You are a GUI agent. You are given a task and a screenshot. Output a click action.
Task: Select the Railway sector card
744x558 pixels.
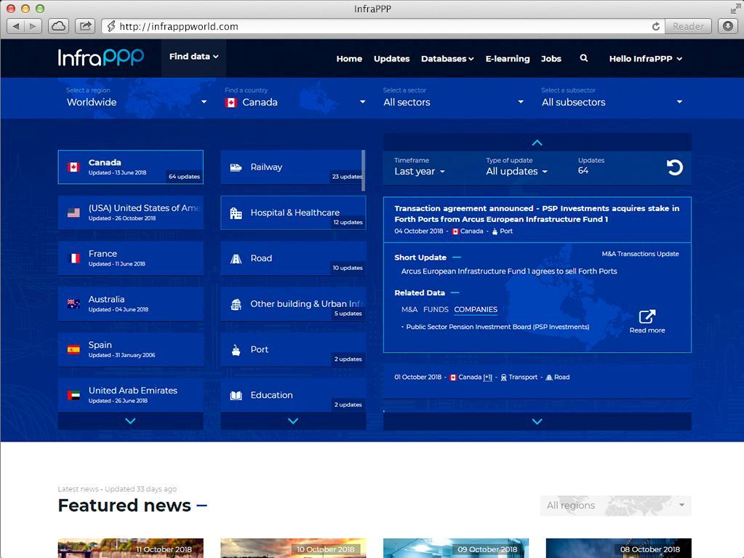tap(292, 167)
